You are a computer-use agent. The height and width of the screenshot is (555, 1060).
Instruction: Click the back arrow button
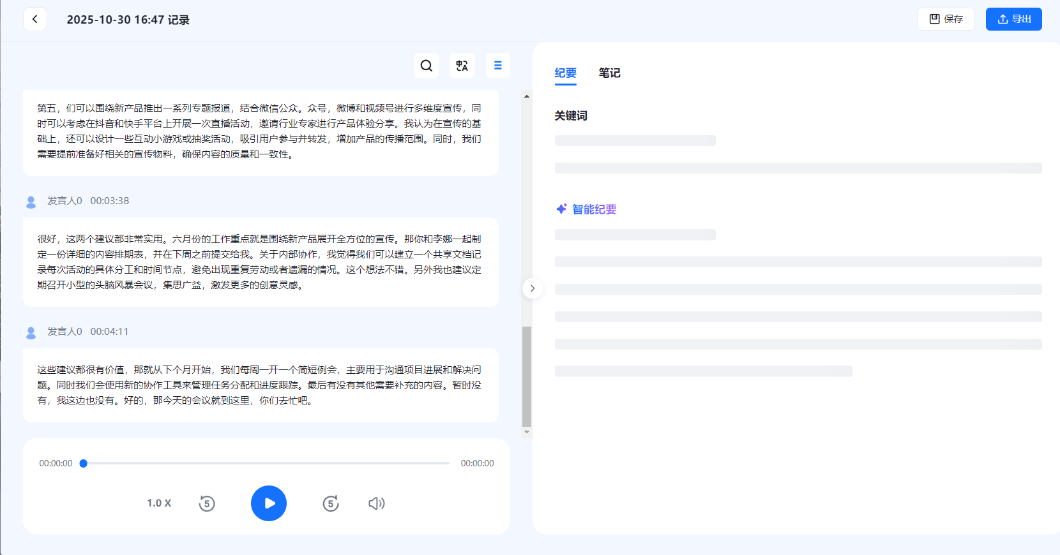[35, 19]
